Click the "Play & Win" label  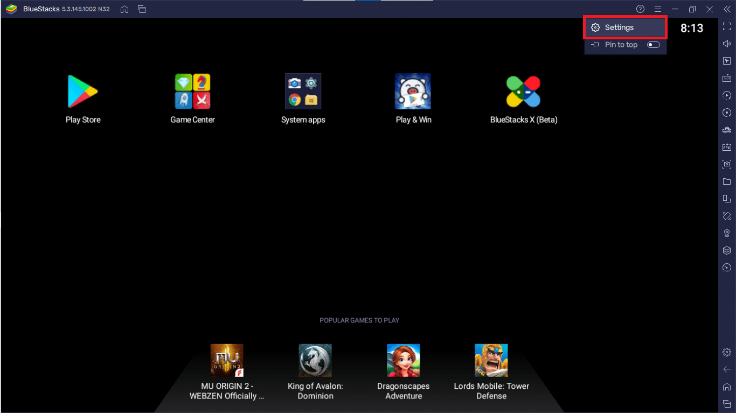coord(413,120)
